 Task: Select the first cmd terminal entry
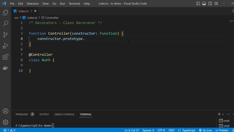[x=224, y=121]
